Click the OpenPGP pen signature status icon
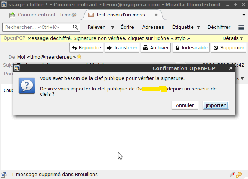This screenshot has width=248, height=179. 232,174
